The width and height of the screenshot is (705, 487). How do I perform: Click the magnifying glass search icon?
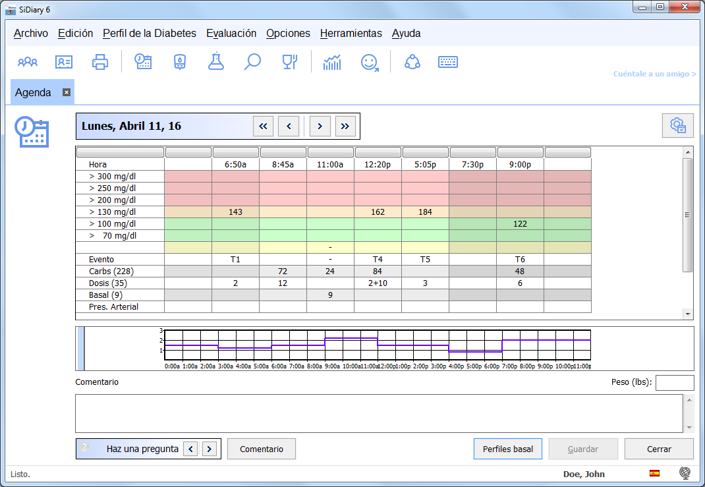pyautogui.click(x=252, y=63)
